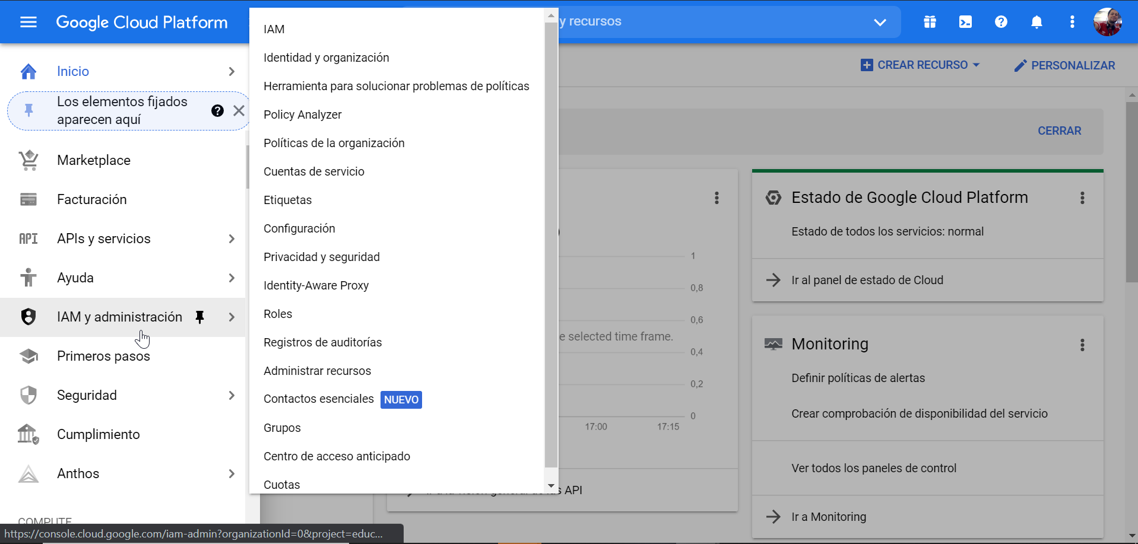
Task: Click the Ayuda person icon
Action: (28, 278)
